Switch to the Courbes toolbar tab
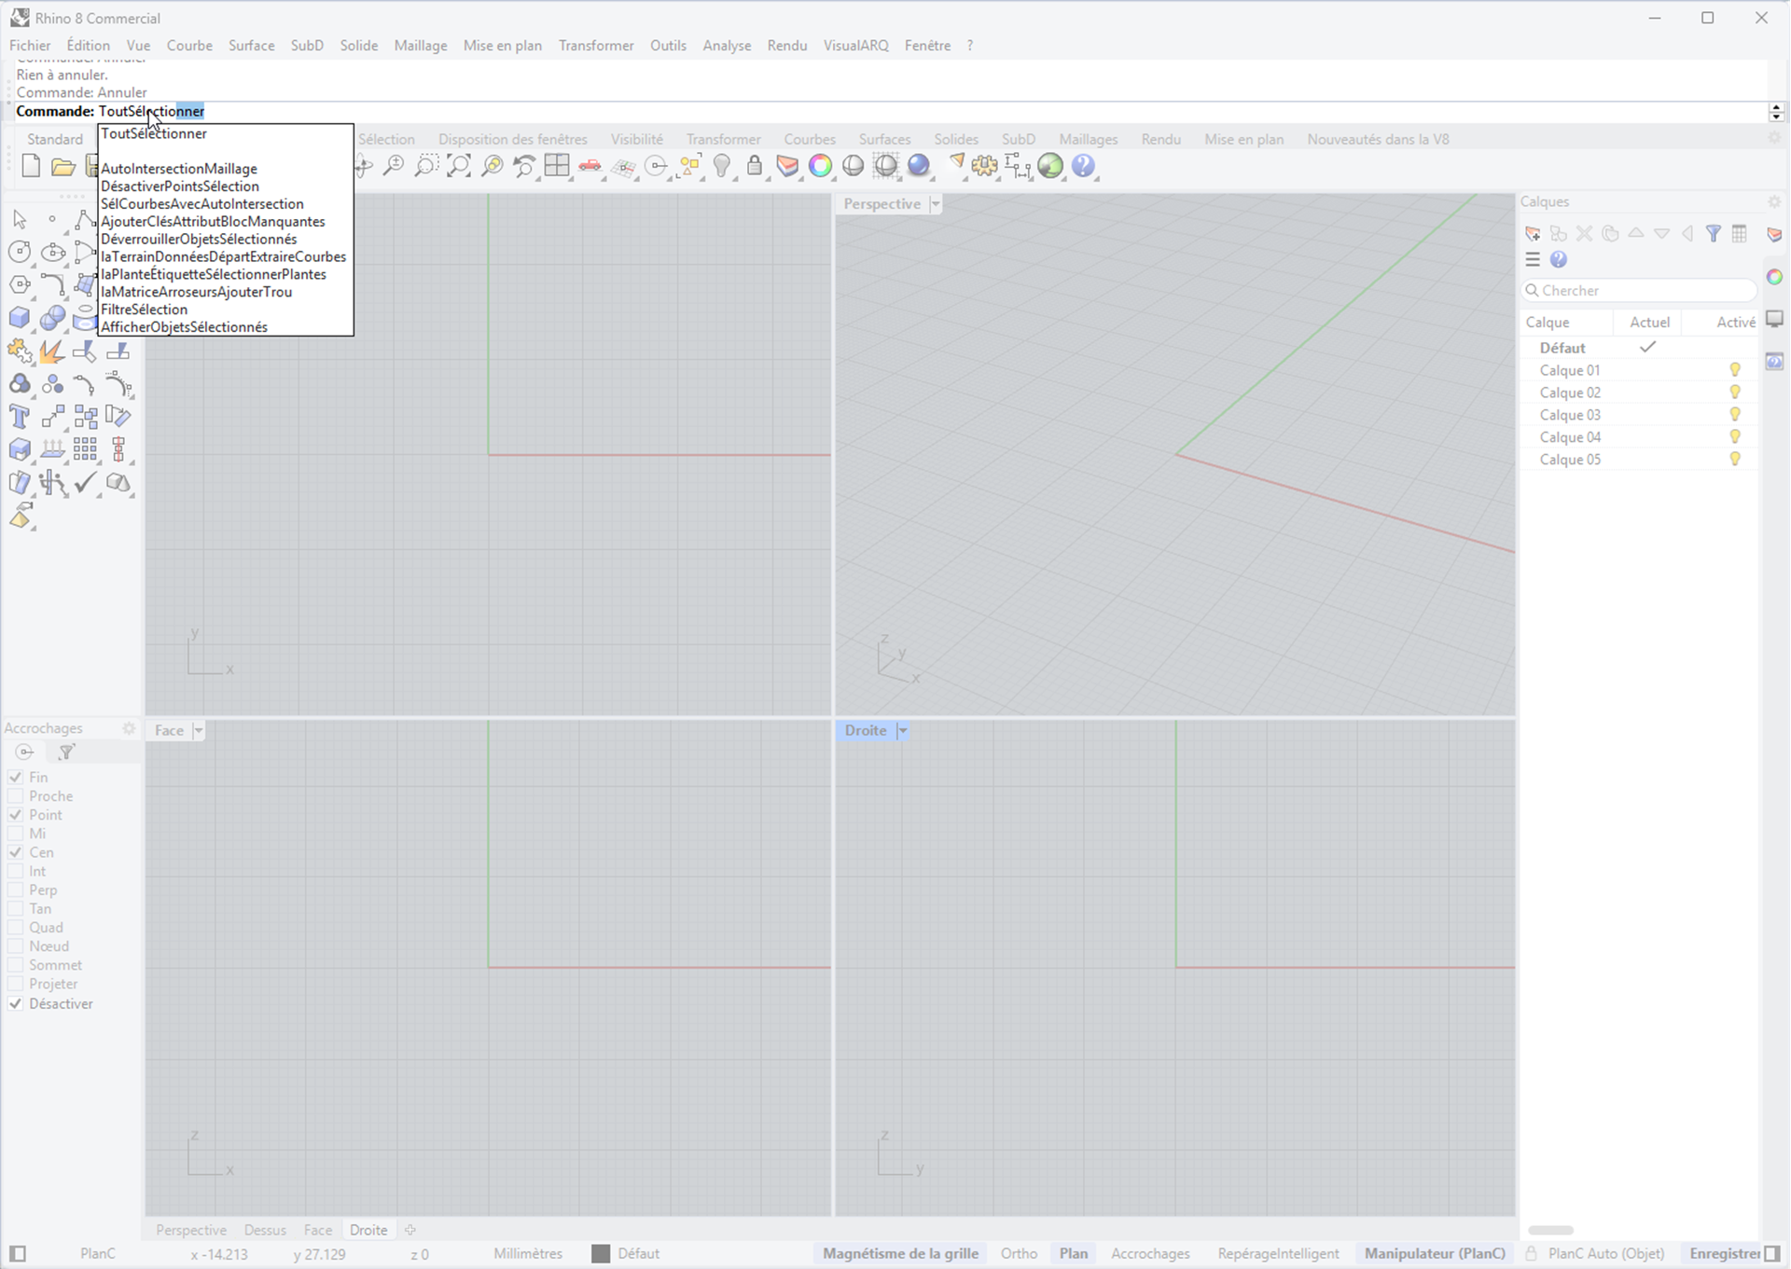The image size is (1791, 1269). point(809,139)
